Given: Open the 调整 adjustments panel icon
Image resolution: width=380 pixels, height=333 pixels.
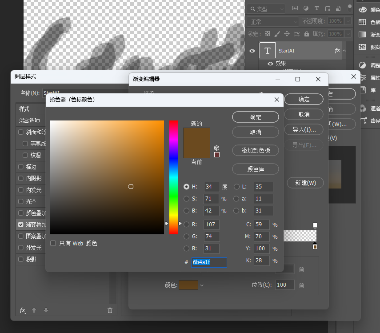Looking at the screenshot, I should (x=363, y=65).
